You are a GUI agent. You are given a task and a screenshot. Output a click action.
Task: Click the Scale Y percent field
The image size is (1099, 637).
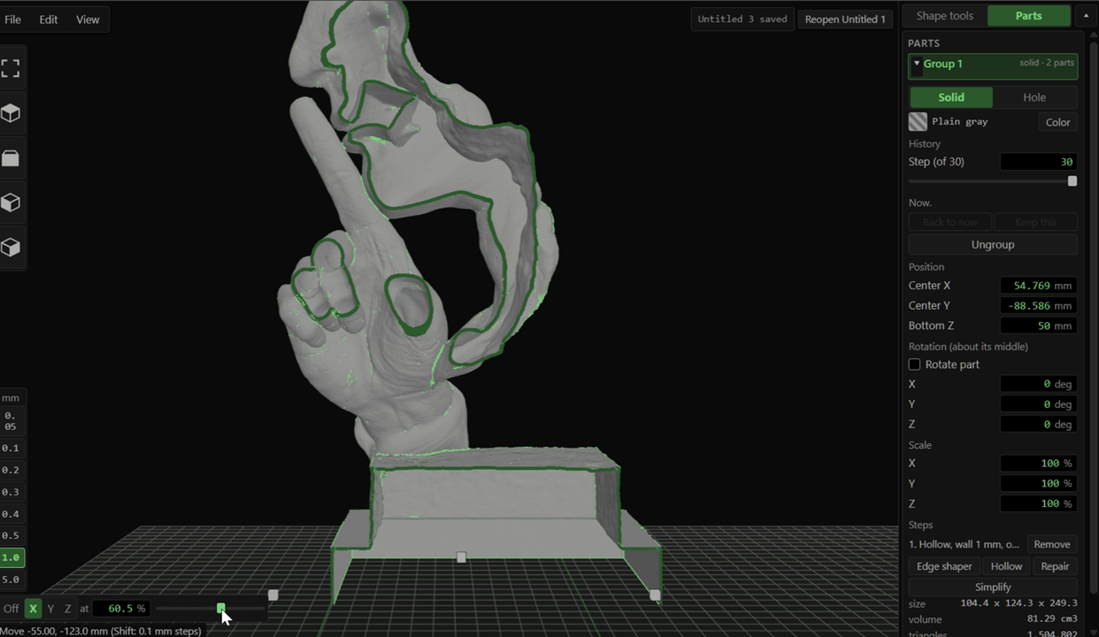click(1038, 484)
